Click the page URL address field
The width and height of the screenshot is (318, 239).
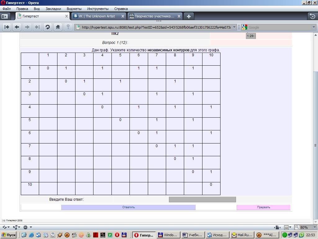coord(156,27)
